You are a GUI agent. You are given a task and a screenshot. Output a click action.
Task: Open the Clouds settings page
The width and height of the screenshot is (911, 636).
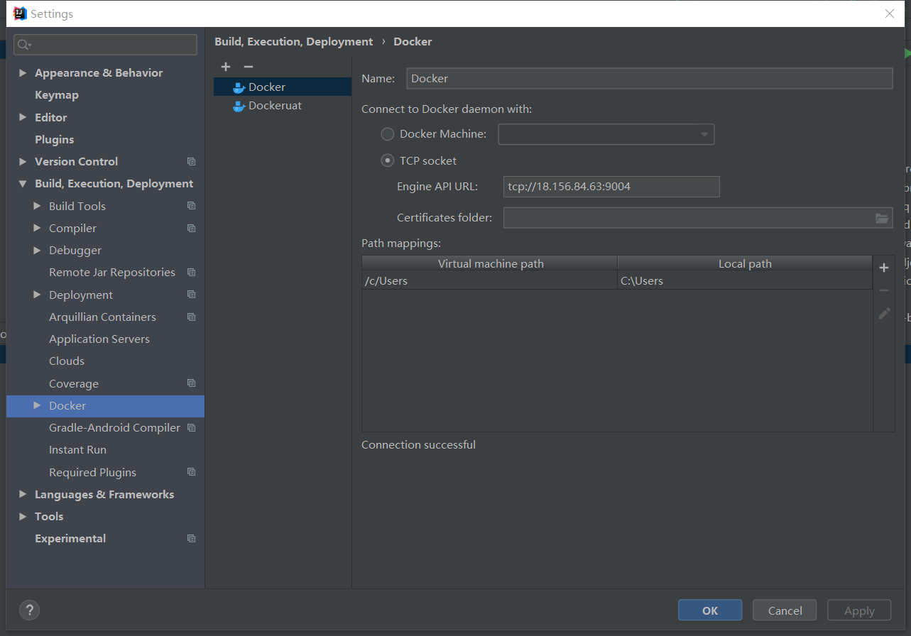pos(67,361)
